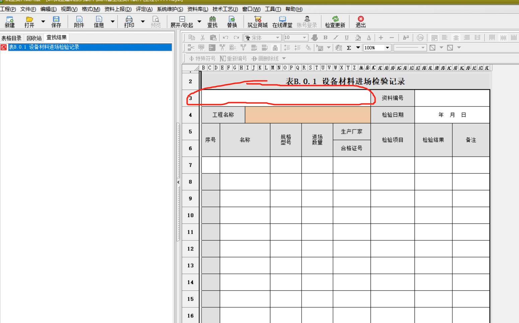Toggle bold formatting B
The image size is (519, 323).
[x=325, y=37]
